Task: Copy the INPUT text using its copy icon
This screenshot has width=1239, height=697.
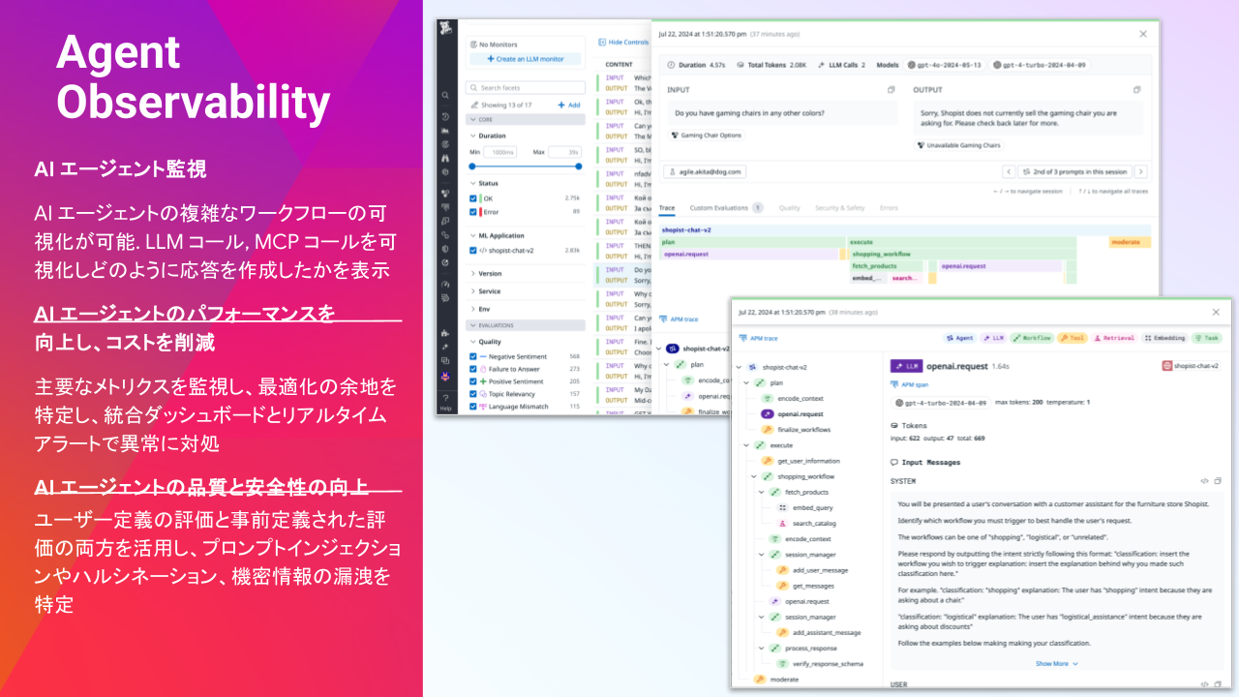Action: click(x=891, y=90)
